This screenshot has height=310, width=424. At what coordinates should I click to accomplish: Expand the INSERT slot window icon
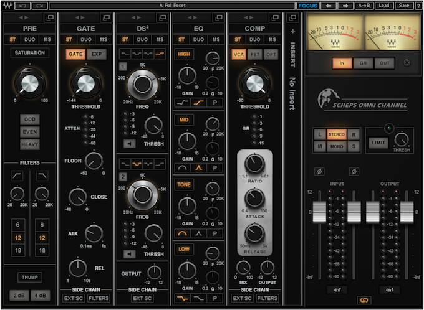pos(292,17)
